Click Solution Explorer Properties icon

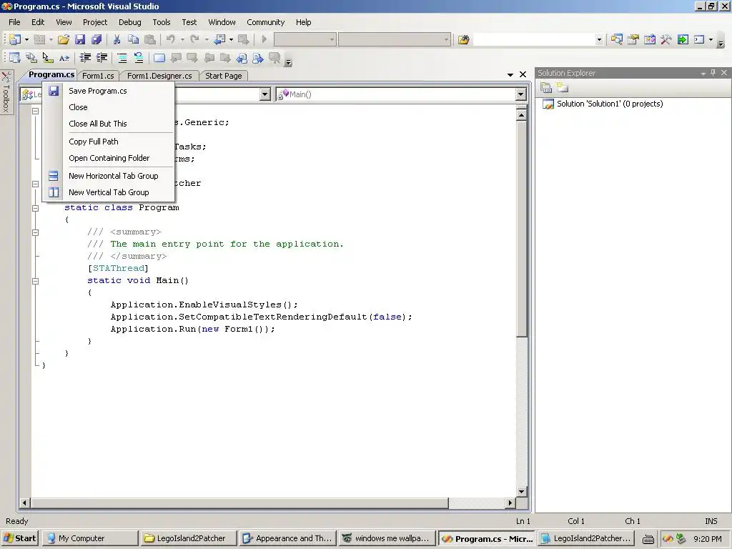click(545, 87)
